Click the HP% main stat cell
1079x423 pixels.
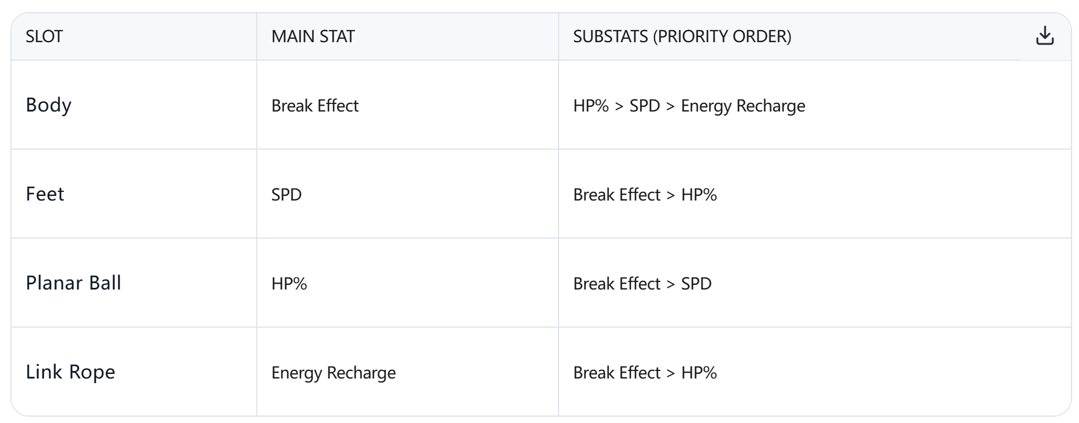(x=289, y=284)
